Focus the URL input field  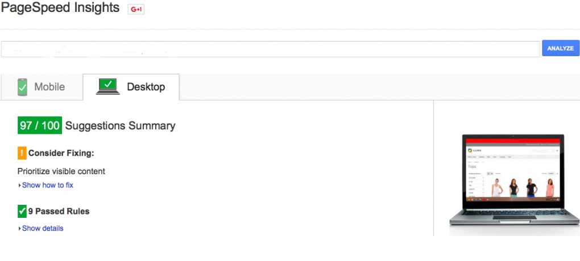[270, 49]
